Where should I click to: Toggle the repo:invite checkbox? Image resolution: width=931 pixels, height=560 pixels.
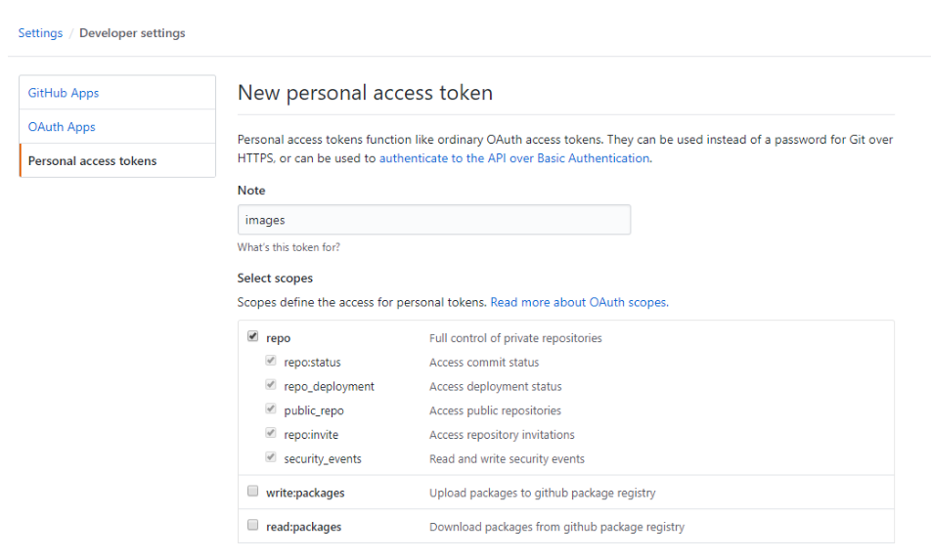click(271, 434)
